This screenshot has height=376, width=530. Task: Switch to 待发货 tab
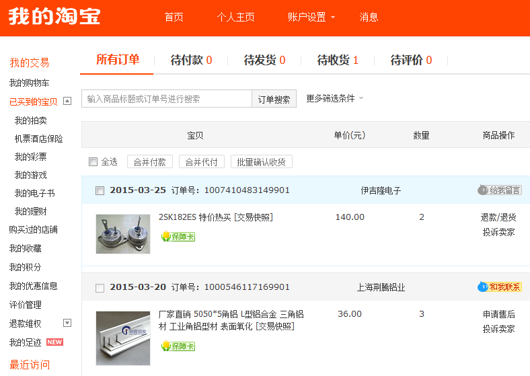pyautogui.click(x=264, y=60)
